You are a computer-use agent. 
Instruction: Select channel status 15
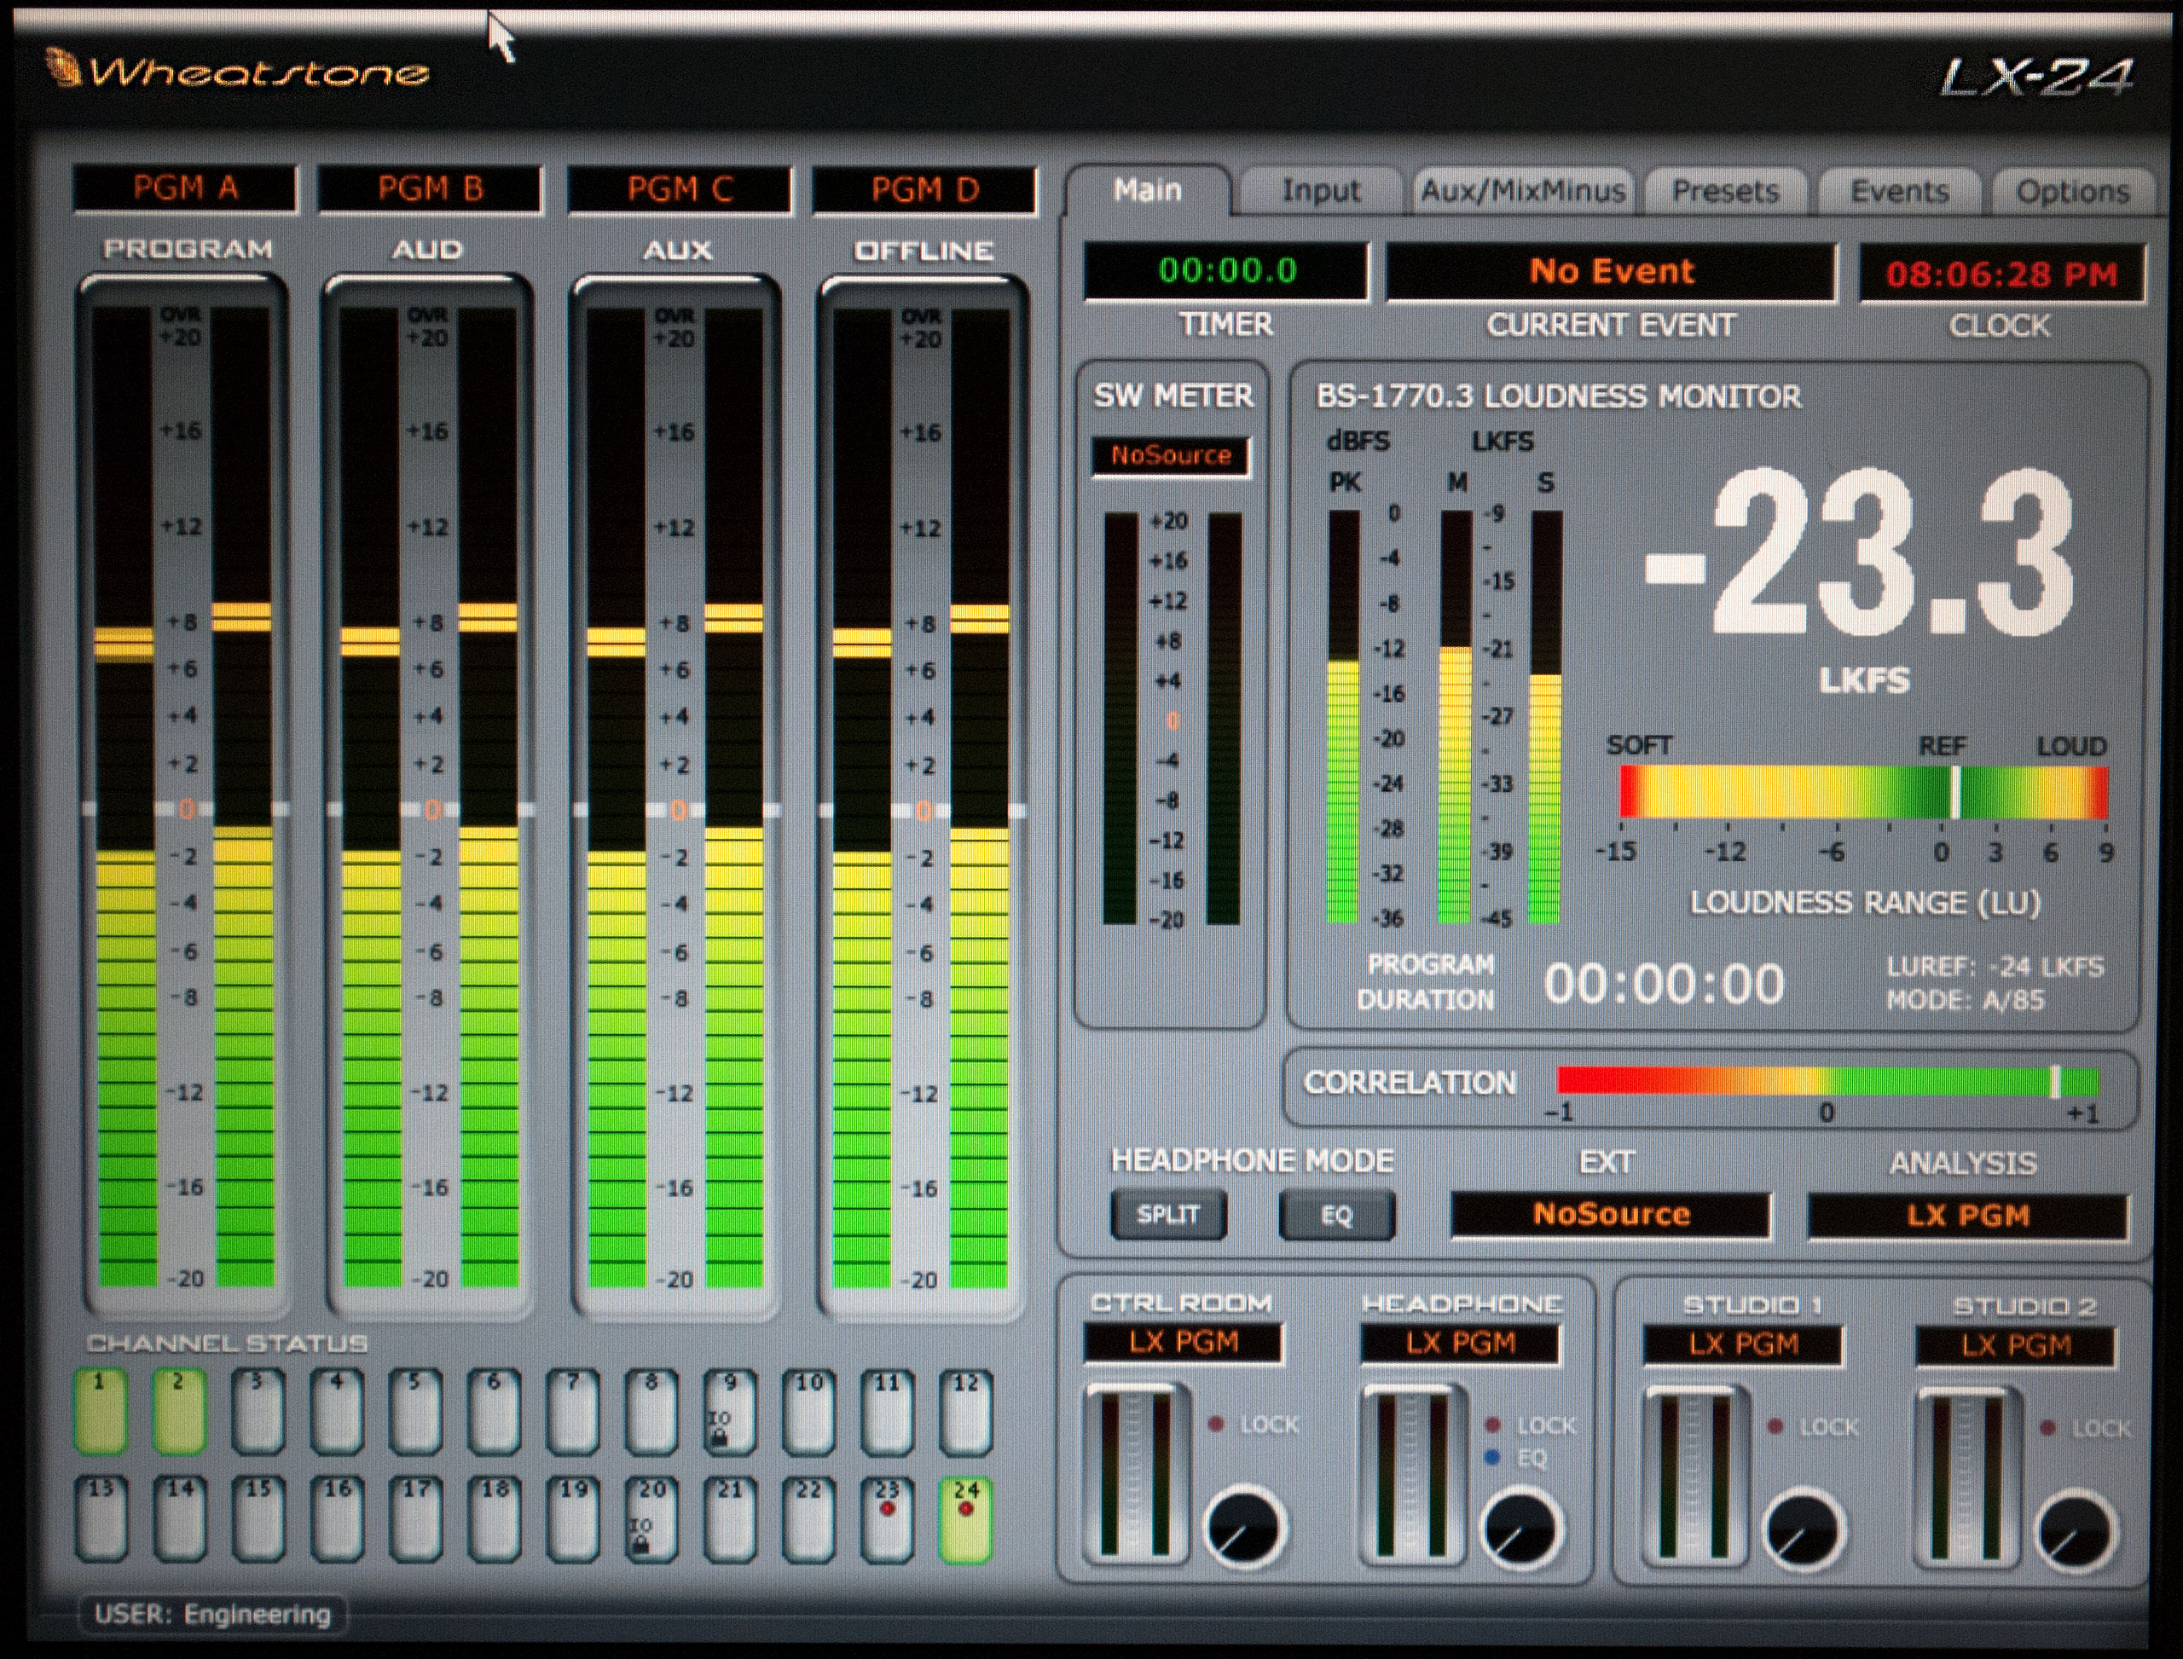258,1519
